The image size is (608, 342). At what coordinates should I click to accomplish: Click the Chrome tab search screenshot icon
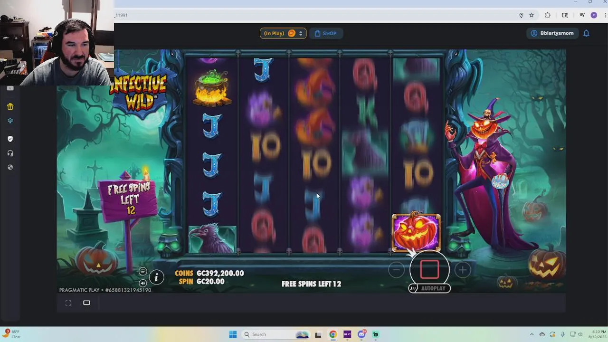[x=565, y=15]
